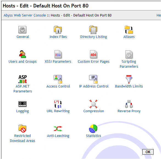Click the Directory Listing text link
Screen dimensions: 161x159
[93, 37]
